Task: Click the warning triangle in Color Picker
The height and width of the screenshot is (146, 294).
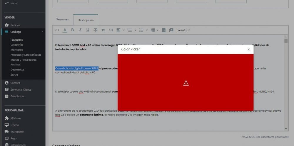Action: click(x=186, y=83)
